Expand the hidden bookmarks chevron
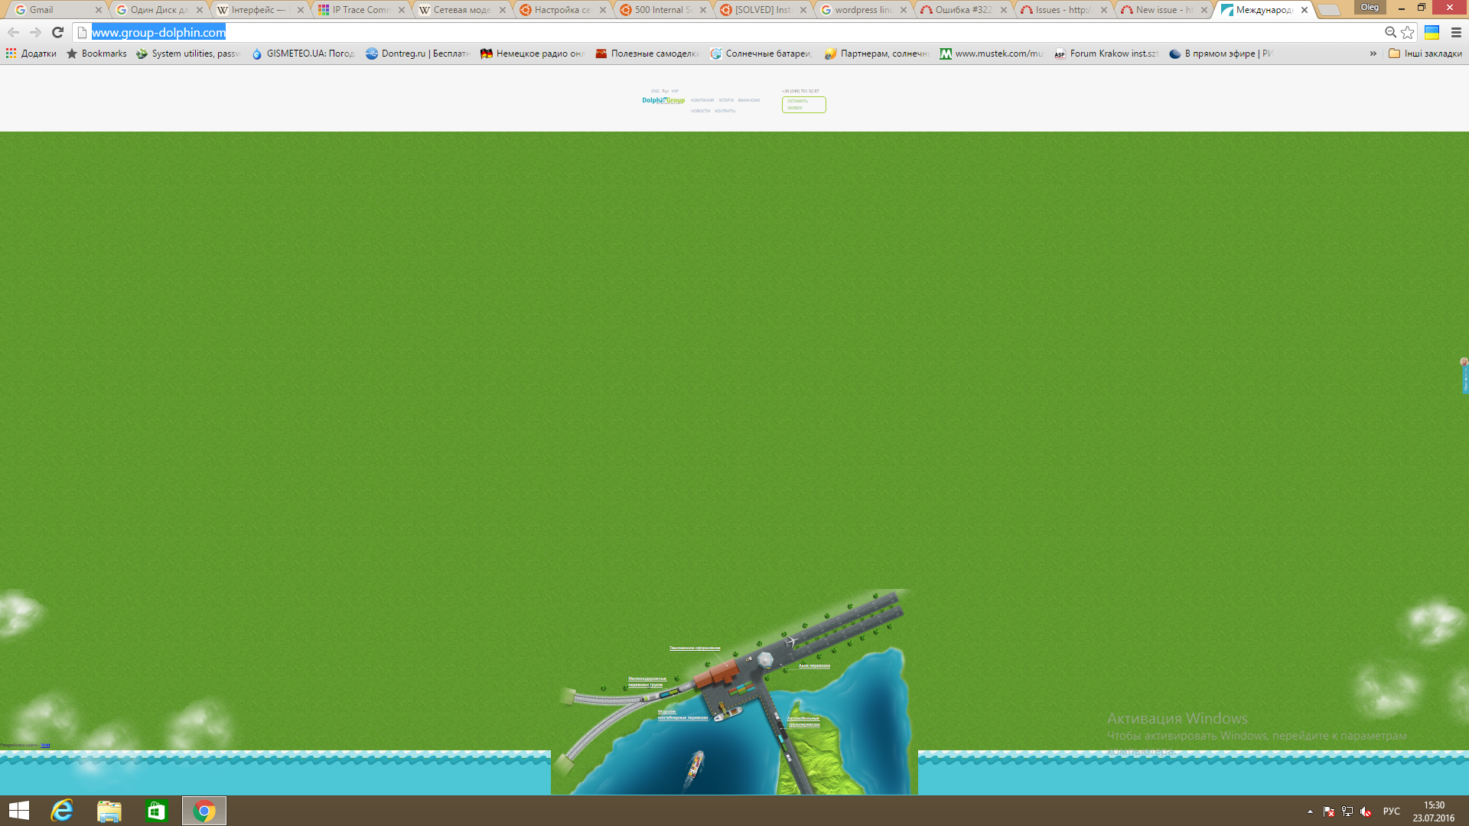1469x826 pixels. (1373, 54)
